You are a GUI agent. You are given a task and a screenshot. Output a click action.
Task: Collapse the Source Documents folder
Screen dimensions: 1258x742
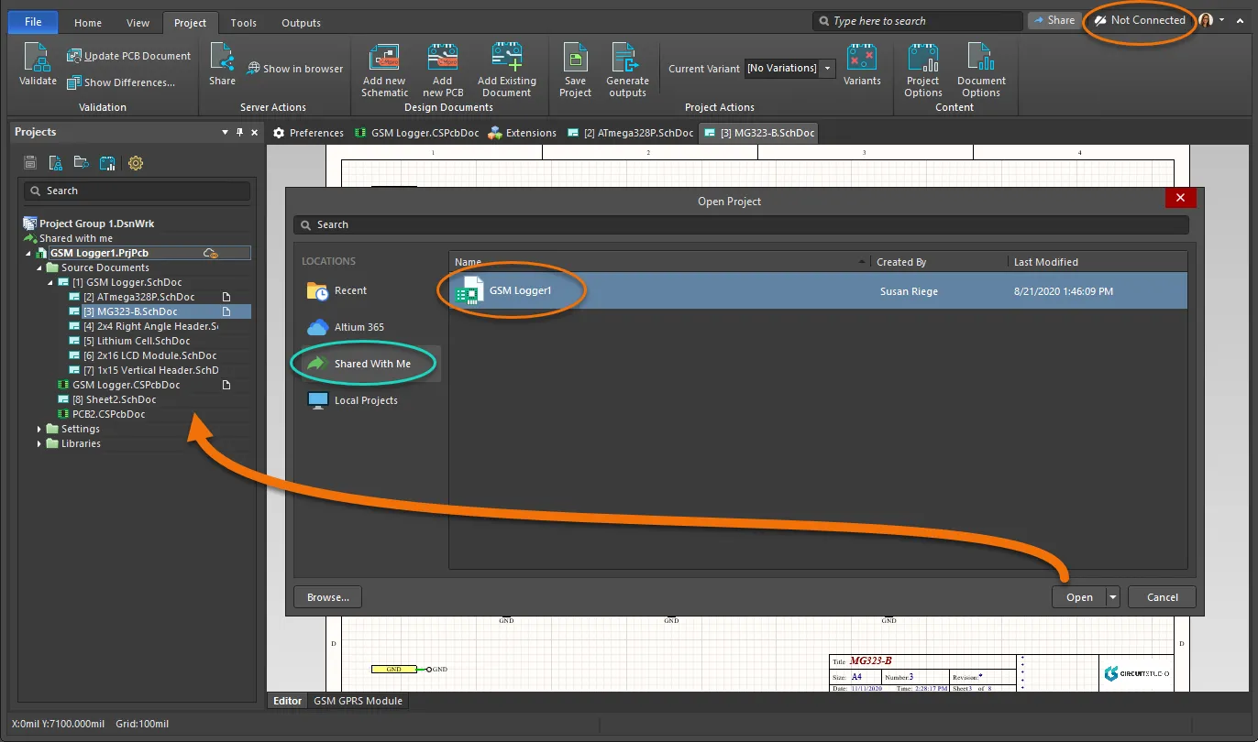39,267
